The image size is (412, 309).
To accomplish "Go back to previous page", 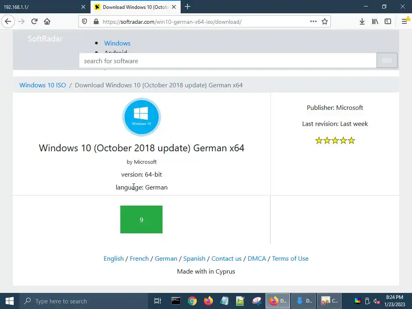I will click(8, 21).
